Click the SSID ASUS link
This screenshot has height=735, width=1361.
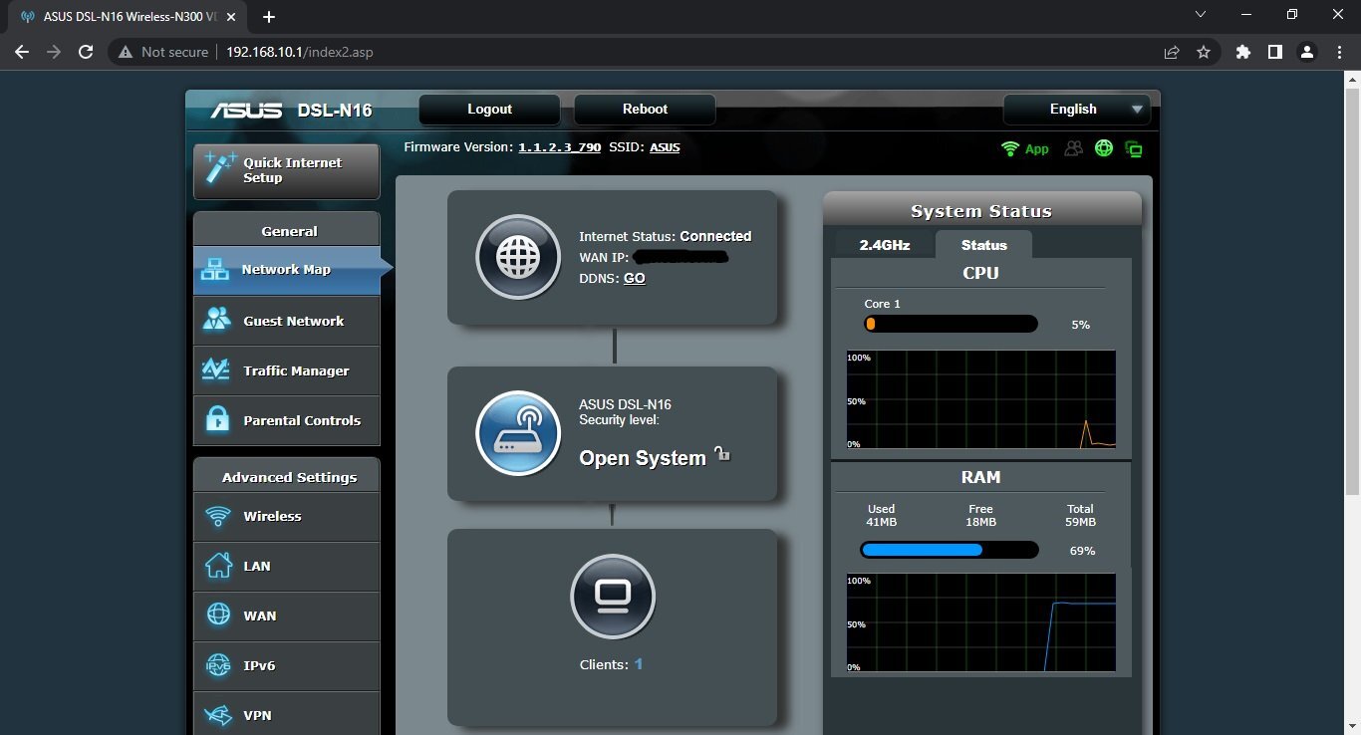coord(665,147)
